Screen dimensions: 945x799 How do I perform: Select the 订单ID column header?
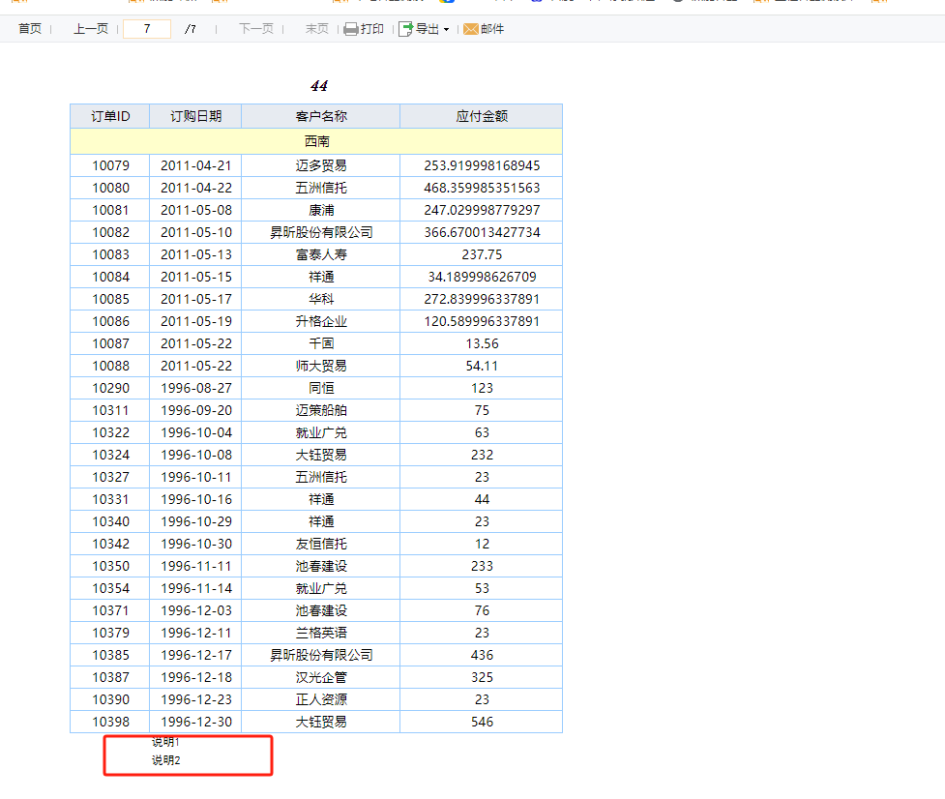[110, 116]
